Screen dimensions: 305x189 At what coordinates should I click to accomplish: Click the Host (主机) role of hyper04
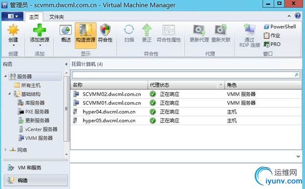[232, 112]
